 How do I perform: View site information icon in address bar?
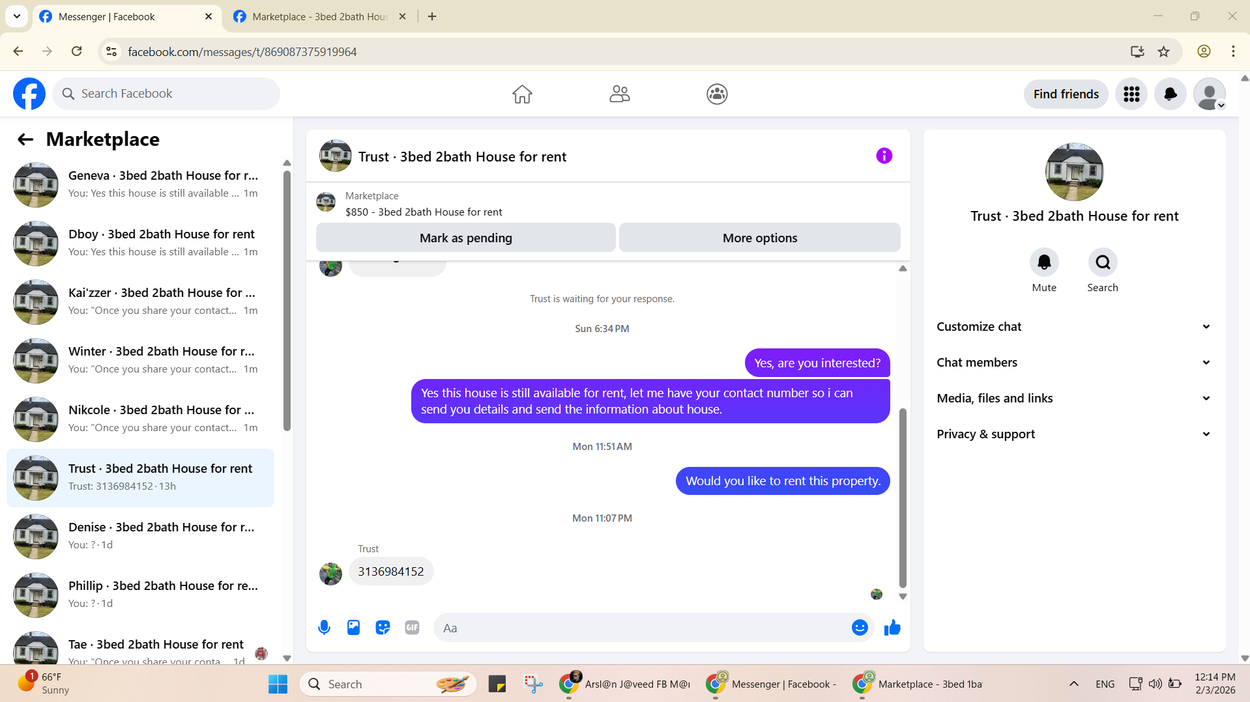[111, 51]
